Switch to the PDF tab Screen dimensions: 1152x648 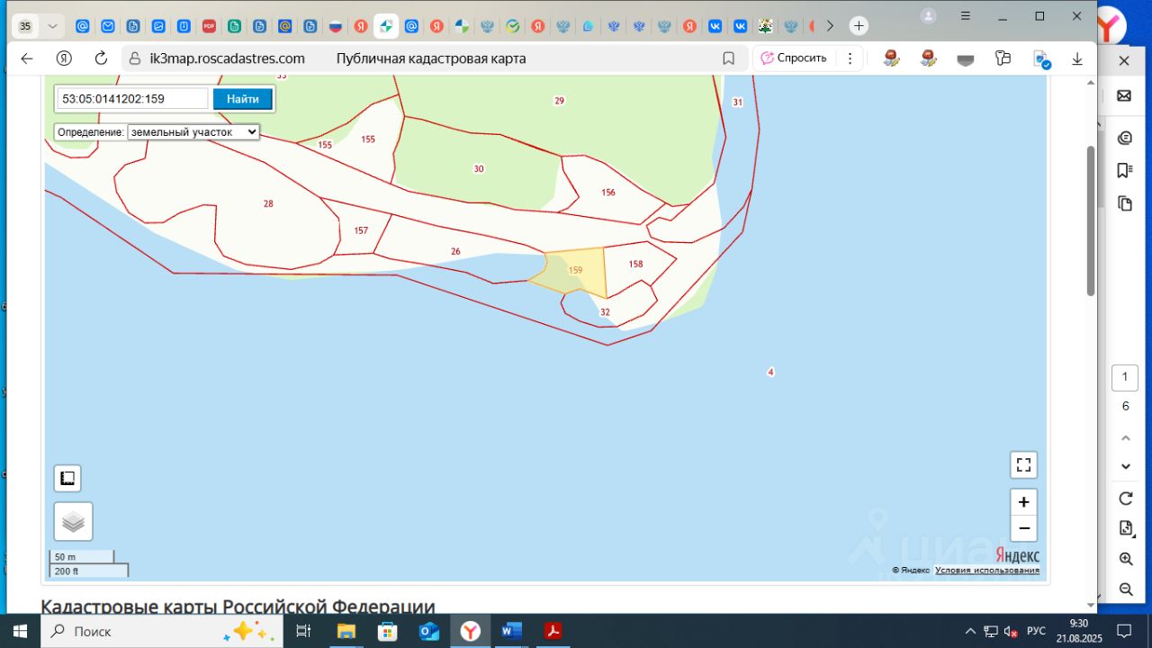[209, 26]
